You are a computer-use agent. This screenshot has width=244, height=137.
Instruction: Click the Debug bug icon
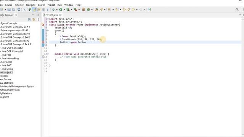(x=53, y=10)
